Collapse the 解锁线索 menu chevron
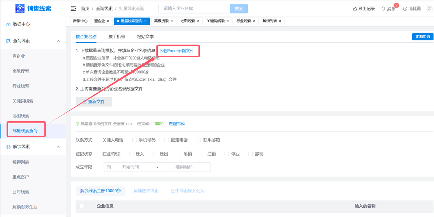 pyautogui.click(x=58, y=147)
